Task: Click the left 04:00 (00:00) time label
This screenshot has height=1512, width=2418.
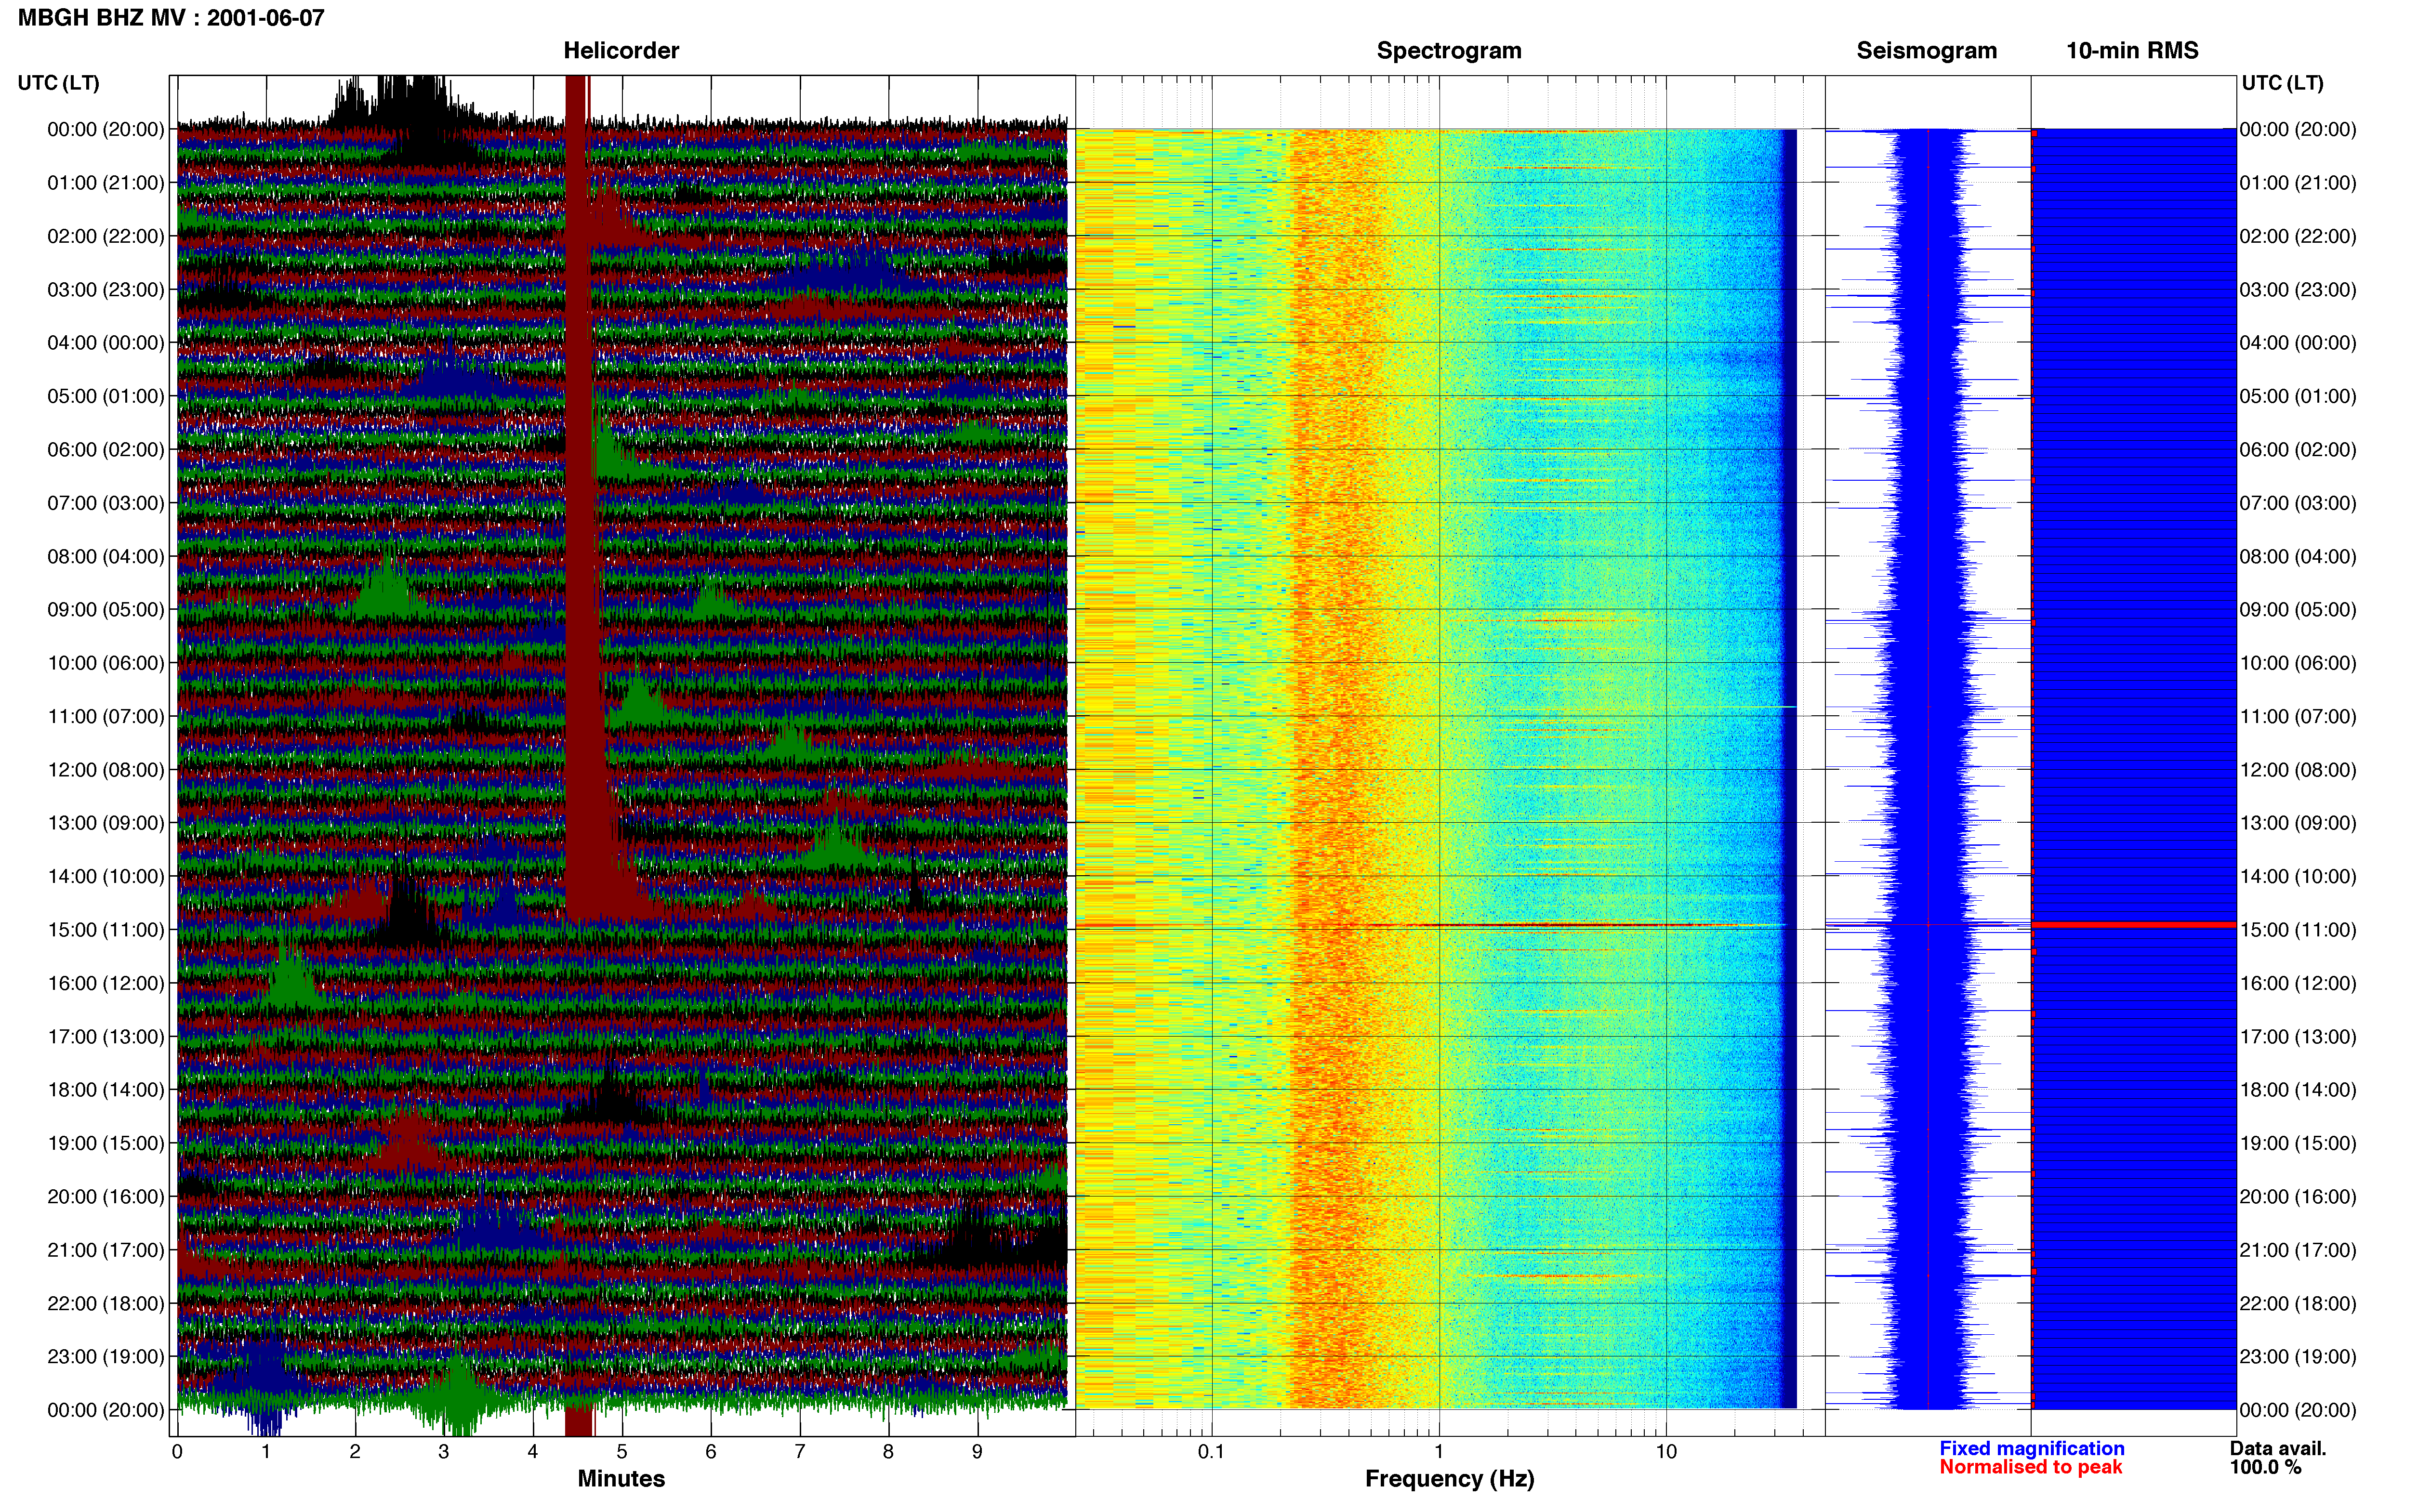Action: point(105,343)
